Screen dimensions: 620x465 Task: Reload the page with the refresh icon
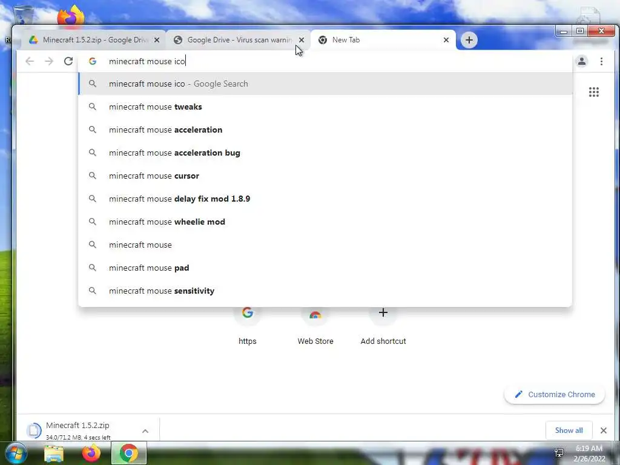point(68,61)
